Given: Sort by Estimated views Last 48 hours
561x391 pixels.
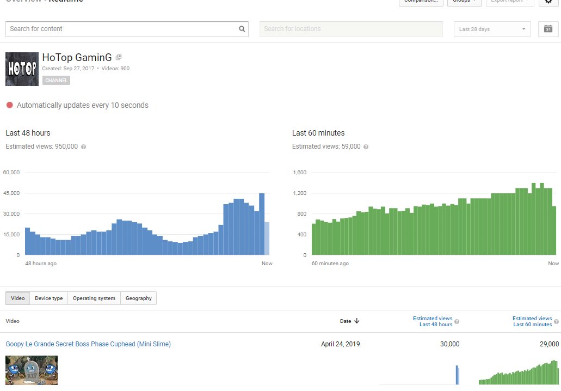Looking at the screenshot, I should 433,321.
